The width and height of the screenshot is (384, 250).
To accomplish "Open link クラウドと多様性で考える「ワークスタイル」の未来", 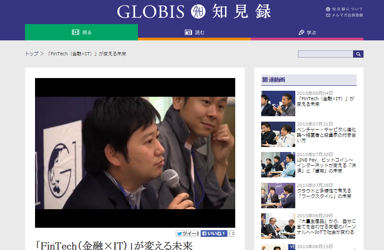I will 324,193.
